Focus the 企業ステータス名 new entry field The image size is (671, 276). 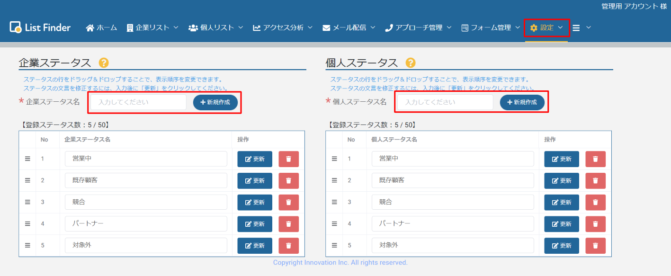pos(138,102)
